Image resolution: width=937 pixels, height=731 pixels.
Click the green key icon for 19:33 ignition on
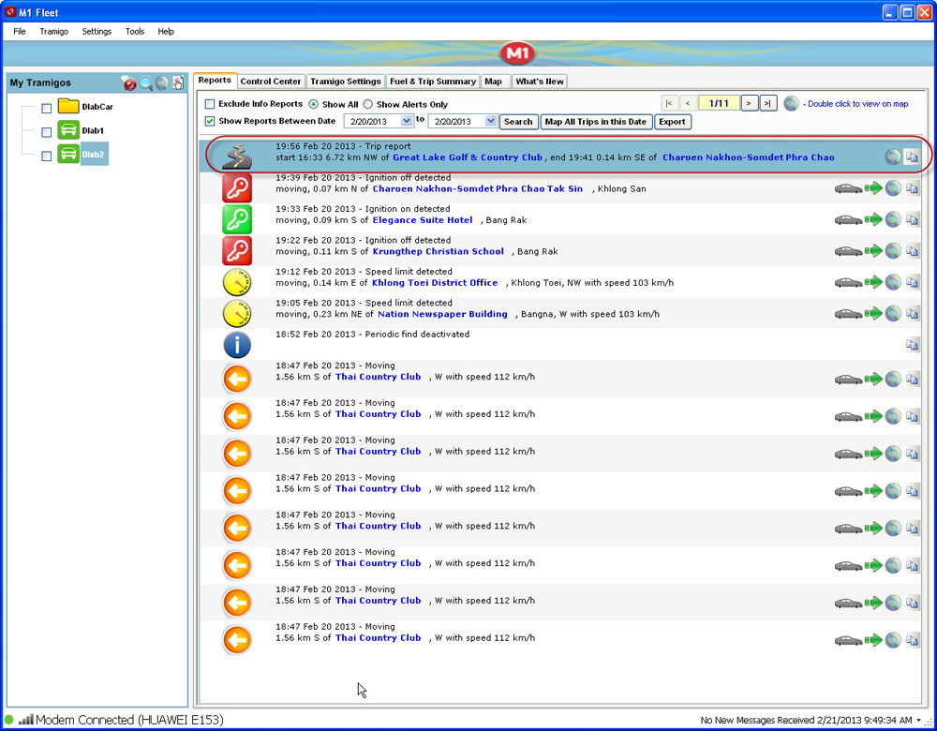click(237, 219)
